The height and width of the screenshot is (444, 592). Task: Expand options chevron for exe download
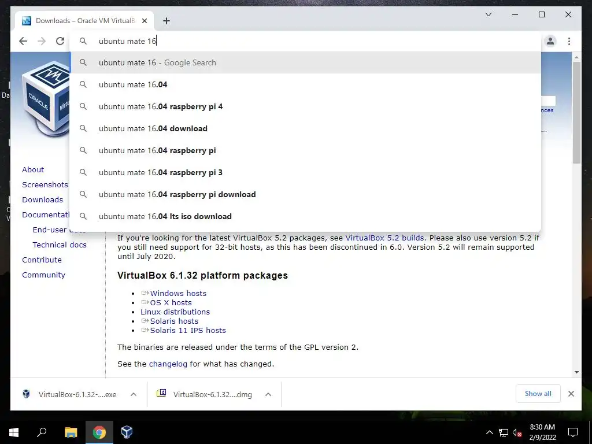pos(134,394)
